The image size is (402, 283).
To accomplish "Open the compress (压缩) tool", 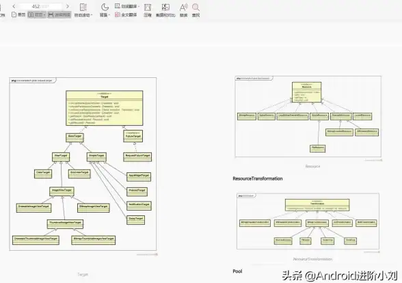I will click(x=148, y=10).
